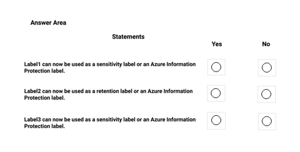Select Yes for the Label1 statement

[216, 67]
